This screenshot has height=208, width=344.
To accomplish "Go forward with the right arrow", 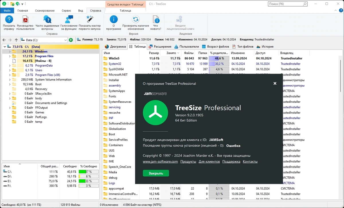I will coord(10,40).
